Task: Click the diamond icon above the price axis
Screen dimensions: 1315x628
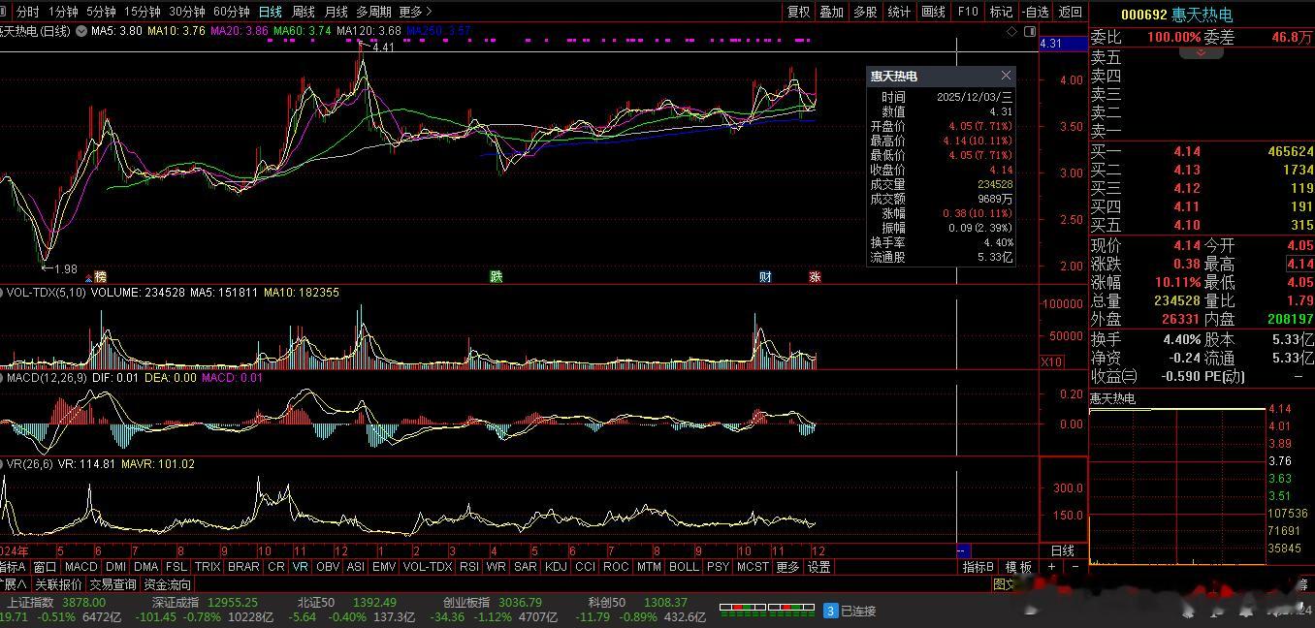Action: 1012,31
